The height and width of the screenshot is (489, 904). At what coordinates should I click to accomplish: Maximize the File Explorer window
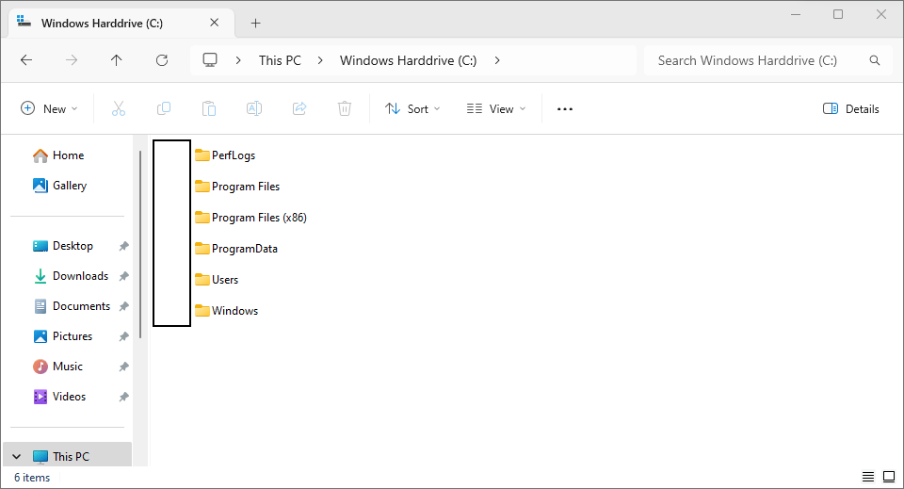pyautogui.click(x=838, y=14)
